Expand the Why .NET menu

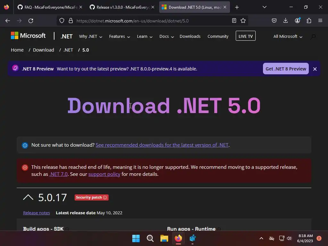tap(91, 37)
